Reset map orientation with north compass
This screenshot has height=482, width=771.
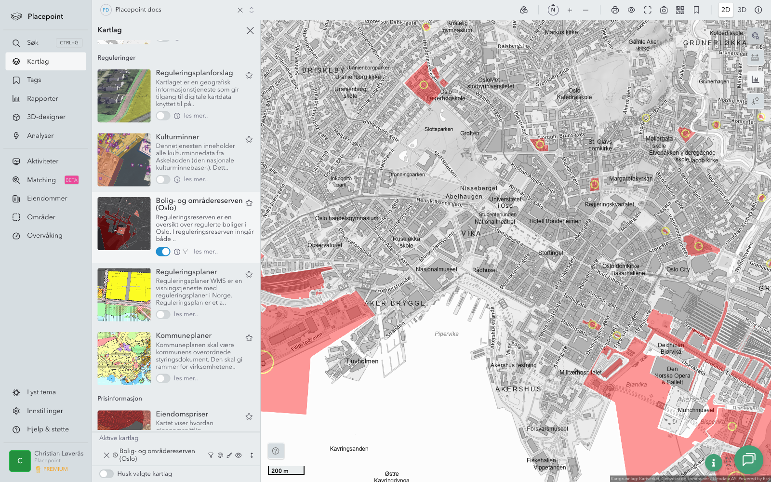click(x=553, y=10)
